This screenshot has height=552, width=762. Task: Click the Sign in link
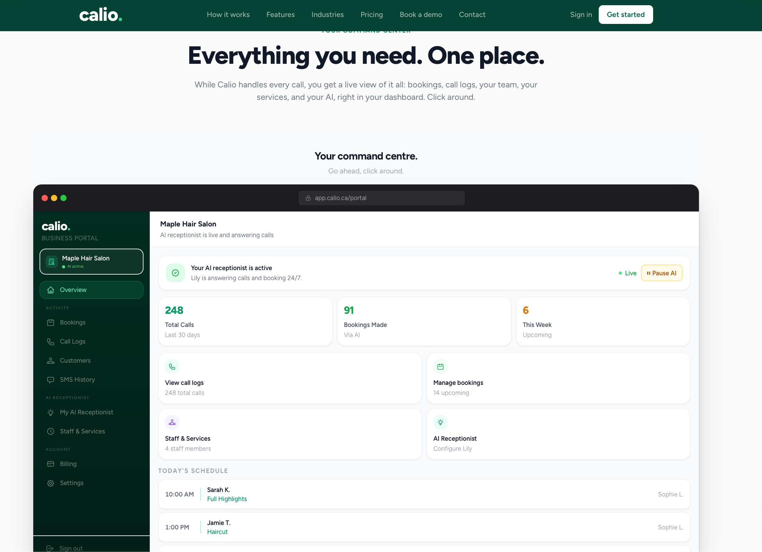pos(581,15)
